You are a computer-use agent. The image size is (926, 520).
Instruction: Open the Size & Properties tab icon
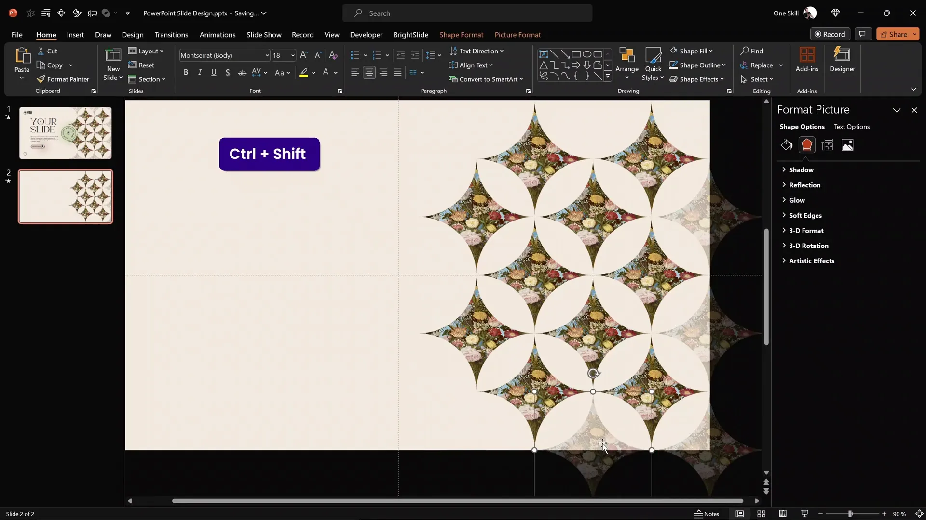pos(827,145)
